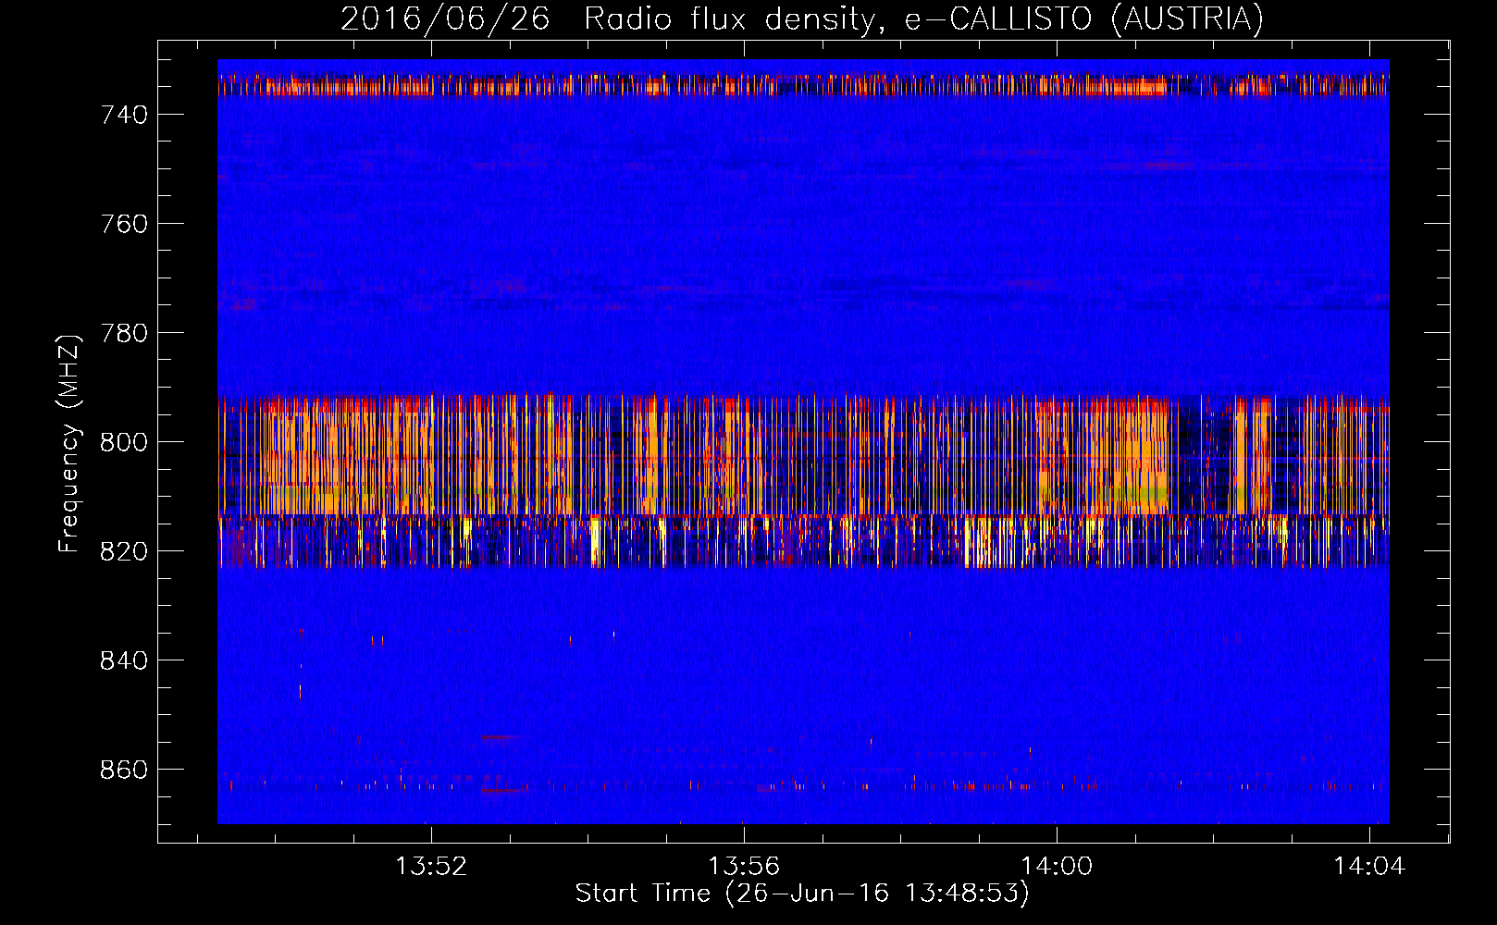The width and height of the screenshot is (1497, 925).
Task: Click the 760 frequency tick label
Action: pyautogui.click(x=124, y=224)
